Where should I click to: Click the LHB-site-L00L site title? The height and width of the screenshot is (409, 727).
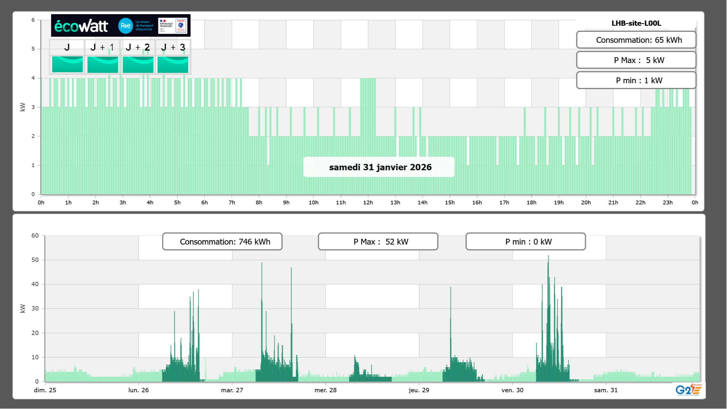point(636,23)
